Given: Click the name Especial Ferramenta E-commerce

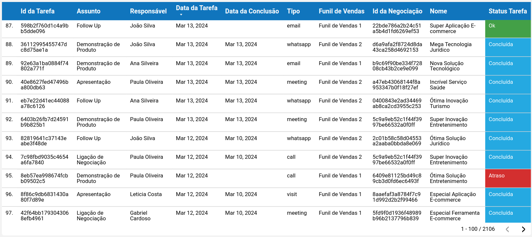Looking at the screenshot, I should click(x=455, y=216).
